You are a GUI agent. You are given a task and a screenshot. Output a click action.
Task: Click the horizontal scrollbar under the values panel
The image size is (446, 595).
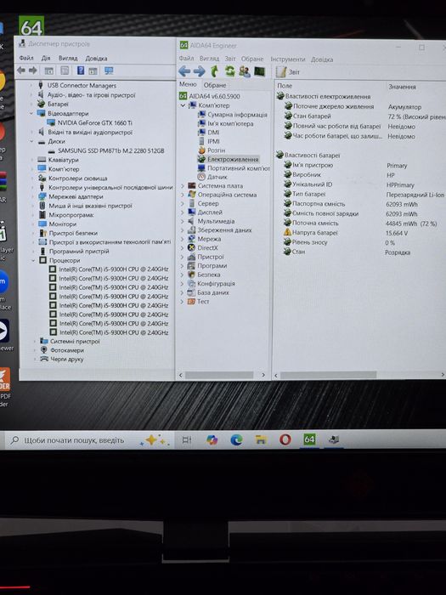329,375
